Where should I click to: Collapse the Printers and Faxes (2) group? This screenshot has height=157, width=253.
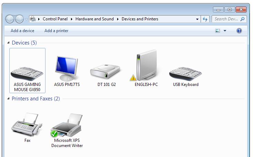pos(8,99)
